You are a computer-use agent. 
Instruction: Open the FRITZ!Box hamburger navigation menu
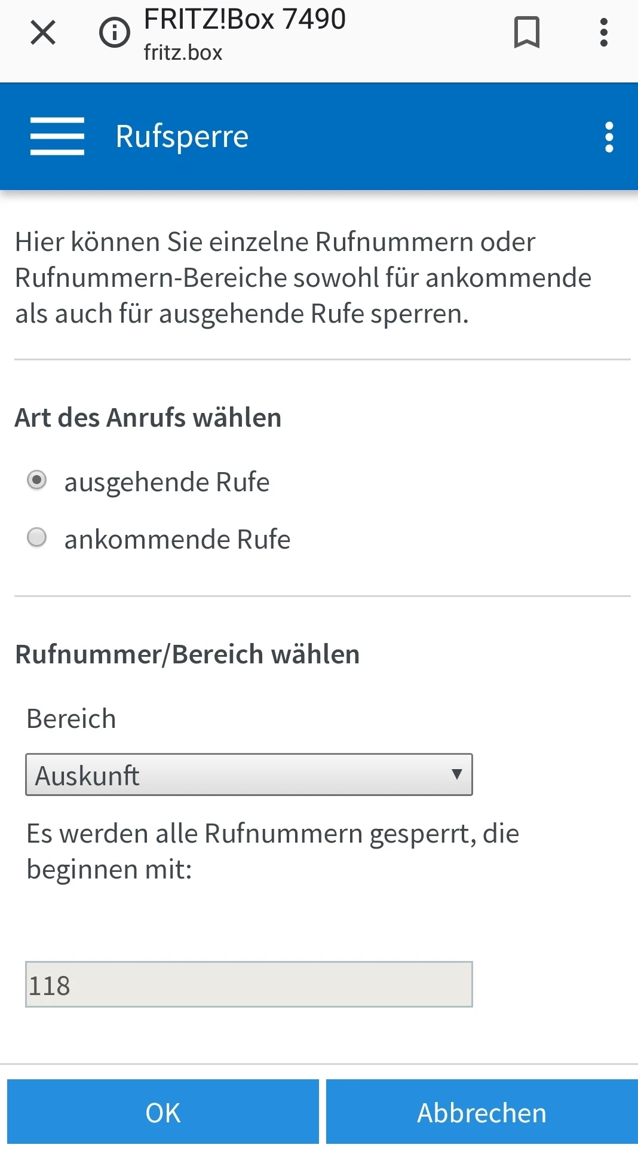pos(57,136)
